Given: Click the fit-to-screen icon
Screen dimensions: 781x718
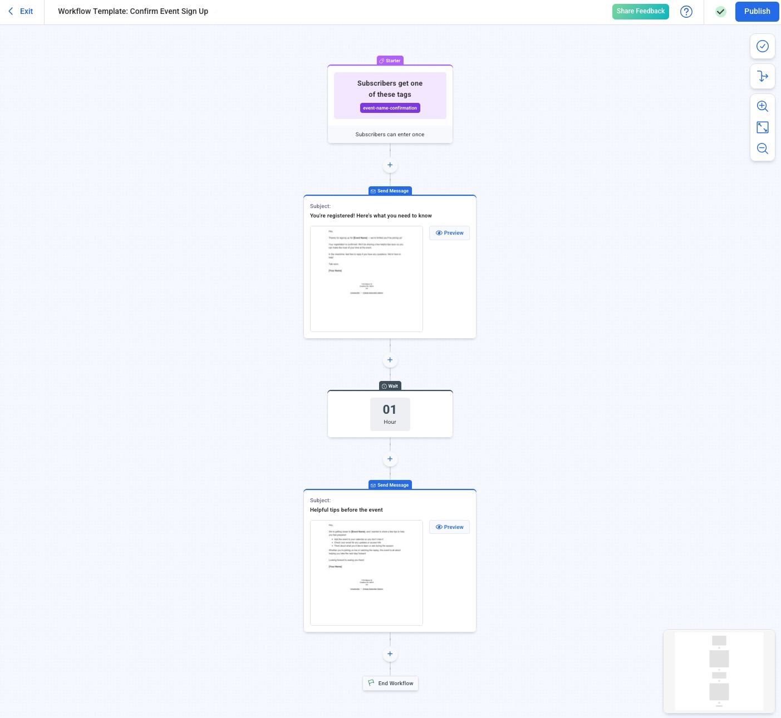Looking at the screenshot, I should [x=762, y=127].
